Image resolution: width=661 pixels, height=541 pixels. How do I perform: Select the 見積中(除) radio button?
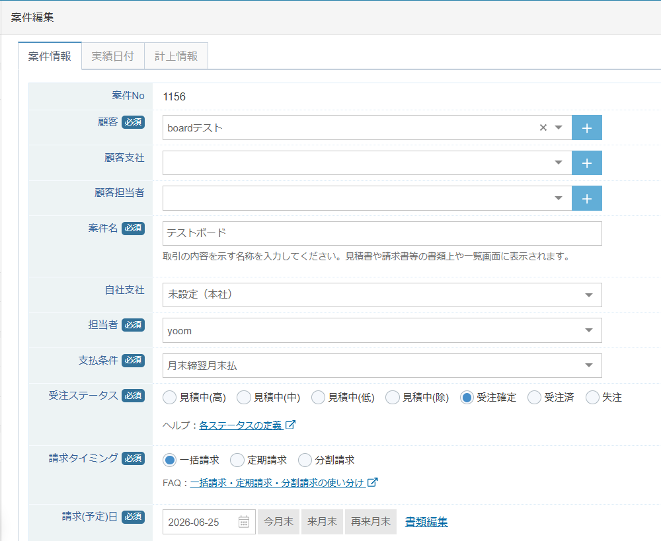tap(393, 397)
